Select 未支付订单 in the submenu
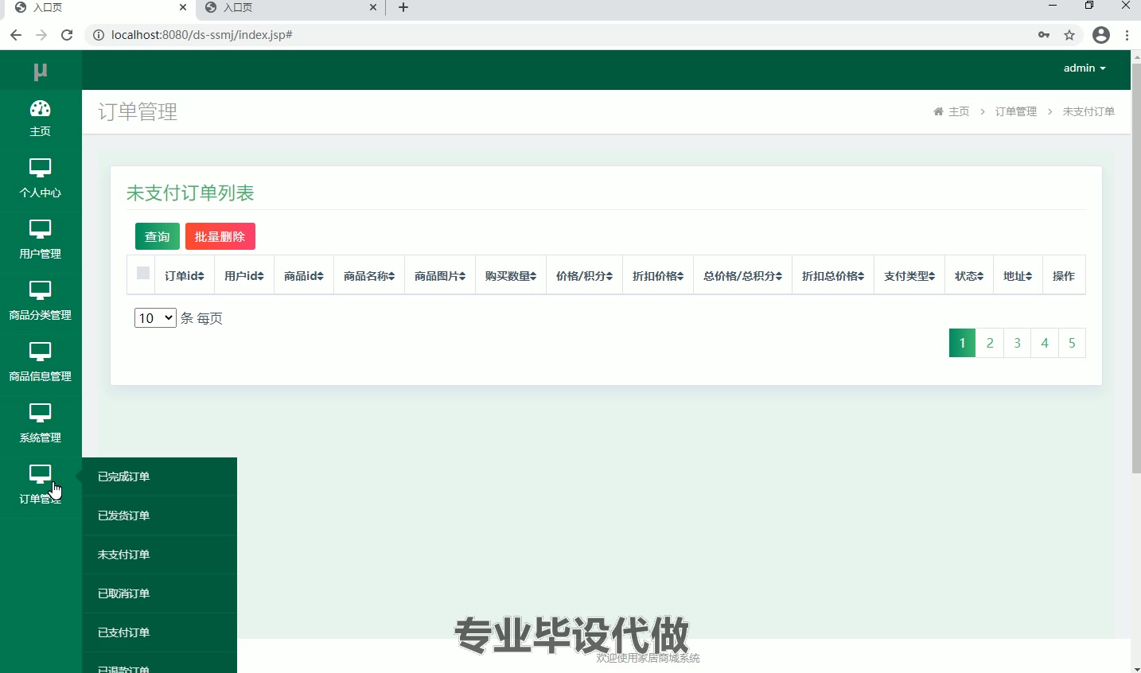This screenshot has width=1141, height=673. (159, 554)
